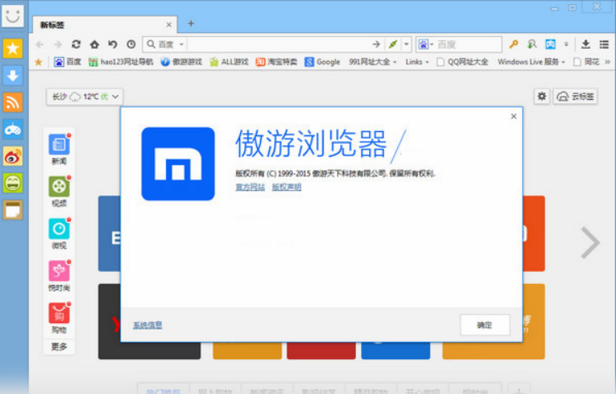Click the bookmarks bar star icon

coord(39,62)
